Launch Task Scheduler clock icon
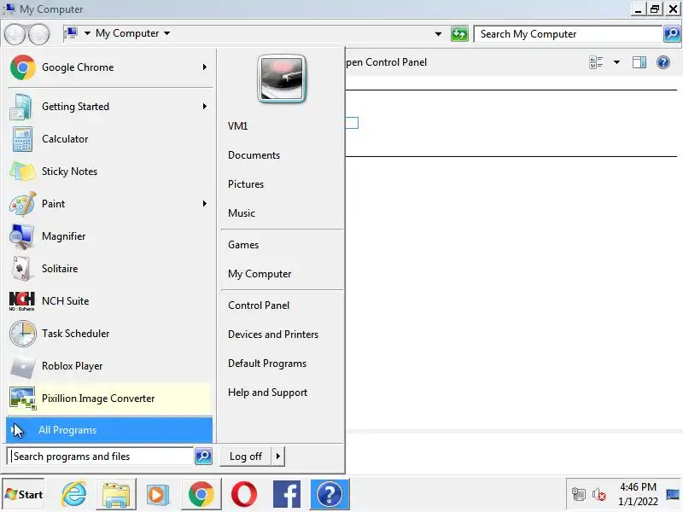Viewport: 683px width, 512px height. pyautogui.click(x=22, y=334)
